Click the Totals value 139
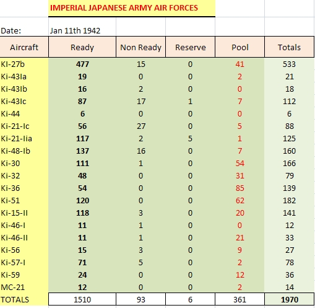This screenshot has height=308, width=315. pyautogui.click(x=289, y=188)
